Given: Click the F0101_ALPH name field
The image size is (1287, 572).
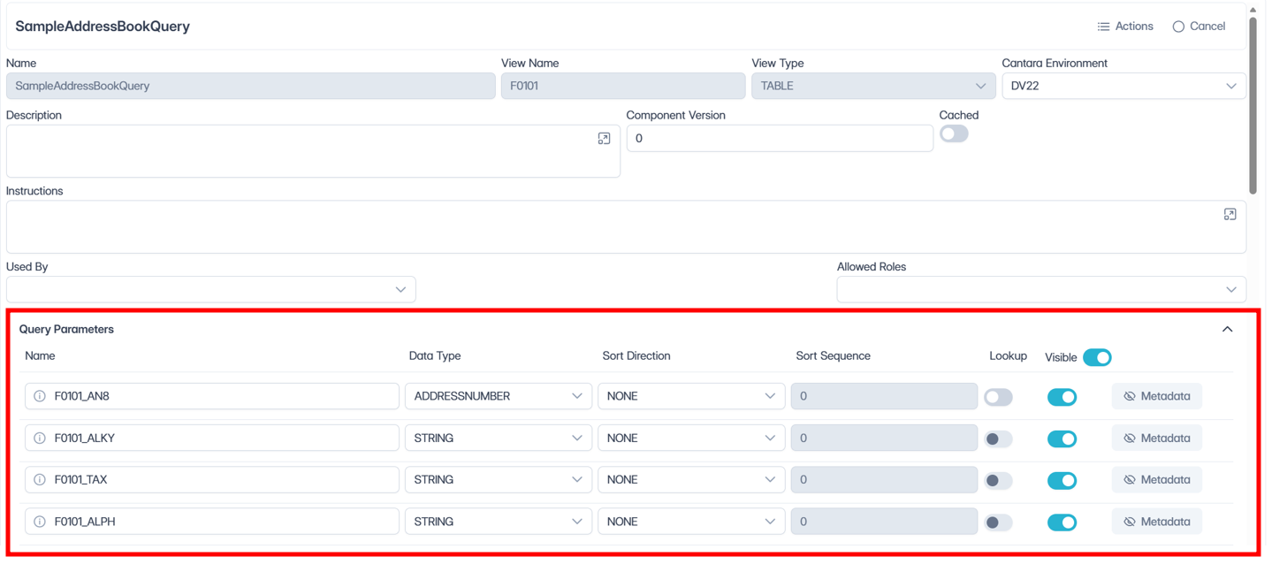Looking at the screenshot, I should tap(212, 522).
